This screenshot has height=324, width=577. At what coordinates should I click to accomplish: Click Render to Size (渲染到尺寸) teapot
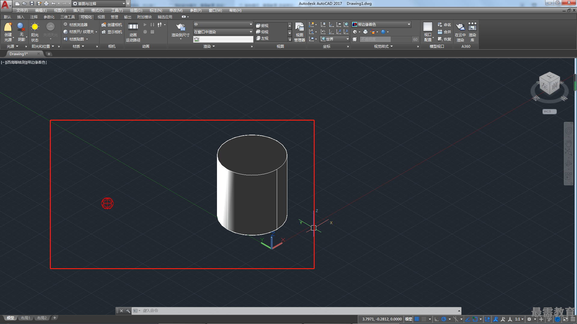click(180, 27)
